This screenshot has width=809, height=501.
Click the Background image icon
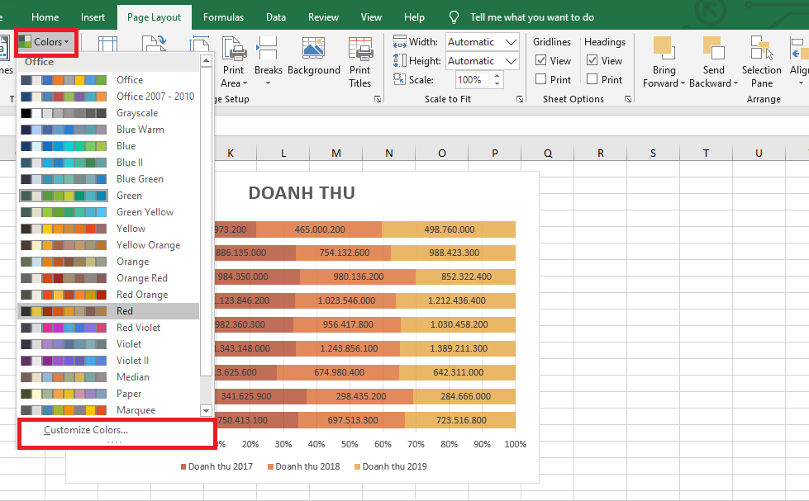313,50
